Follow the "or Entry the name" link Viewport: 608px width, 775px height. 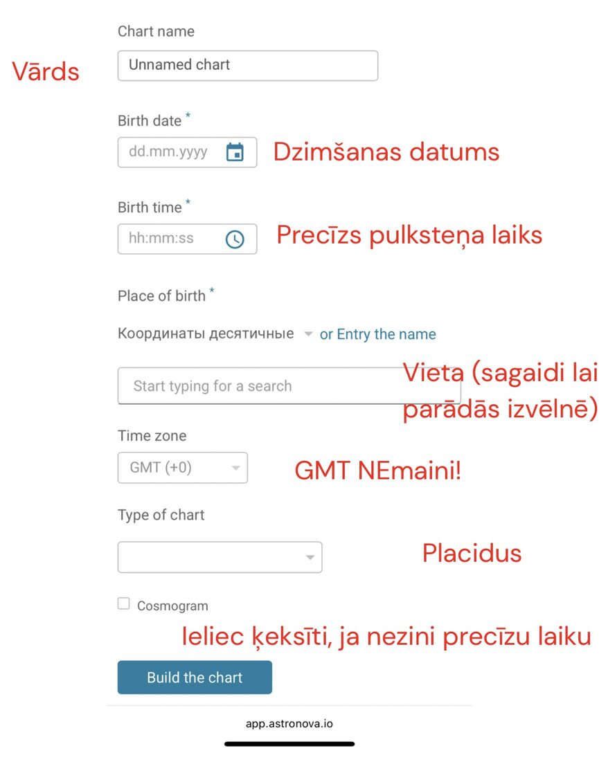pyautogui.click(x=378, y=334)
